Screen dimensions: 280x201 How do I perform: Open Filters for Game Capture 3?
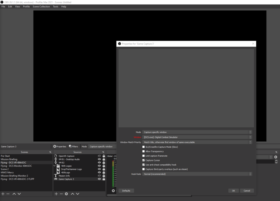[x=73, y=146]
